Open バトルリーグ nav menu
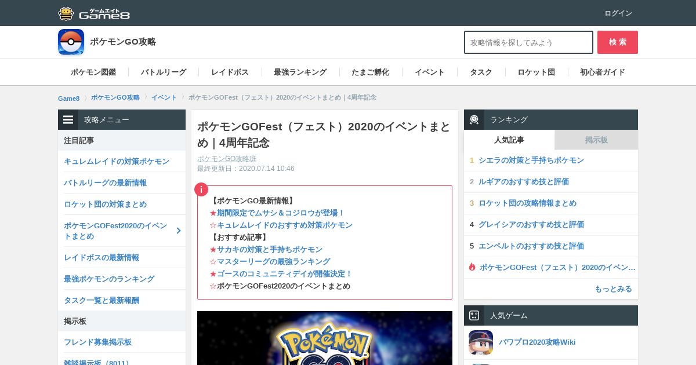This screenshot has height=365, width=696. pyautogui.click(x=164, y=72)
